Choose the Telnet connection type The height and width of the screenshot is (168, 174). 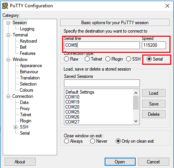click(x=87, y=59)
